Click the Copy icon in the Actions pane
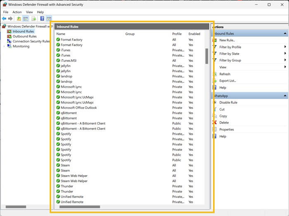The height and width of the screenshot is (216, 289). [215, 116]
